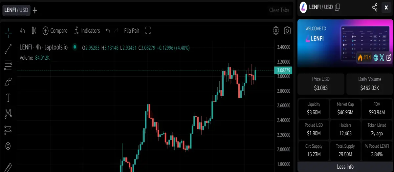The image size is (394, 172).
Task: Open the candlestick chart style selector
Action: (x=33, y=31)
